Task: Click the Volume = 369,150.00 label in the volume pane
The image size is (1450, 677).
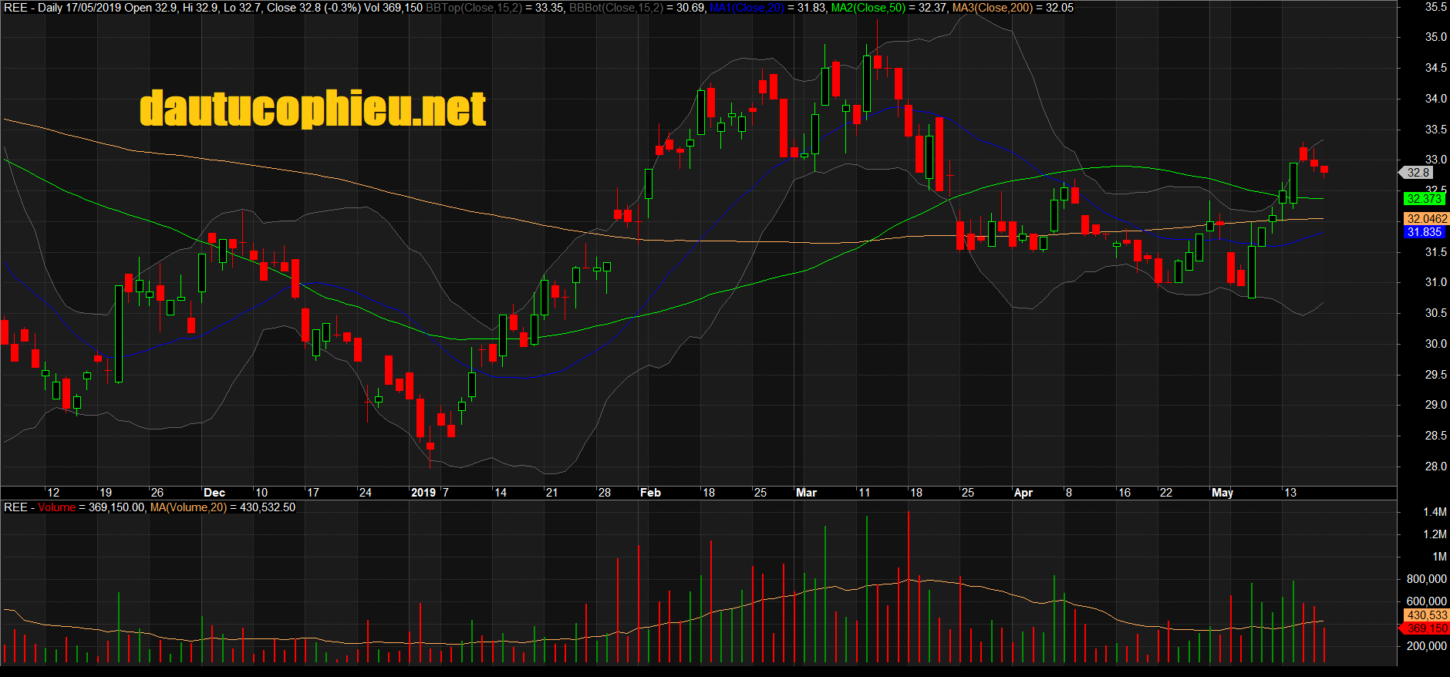Action: (x=91, y=507)
